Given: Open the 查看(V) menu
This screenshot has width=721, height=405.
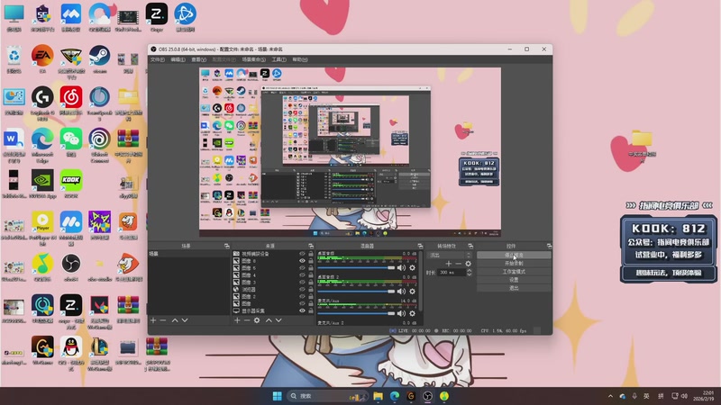Looking at the screenshot, I should coord(198,59).
